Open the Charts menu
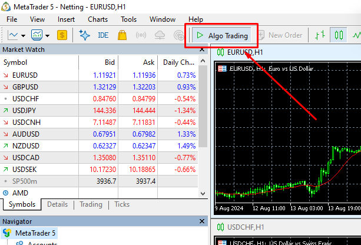This screenshot has height=245, width=361. [98, 19]
